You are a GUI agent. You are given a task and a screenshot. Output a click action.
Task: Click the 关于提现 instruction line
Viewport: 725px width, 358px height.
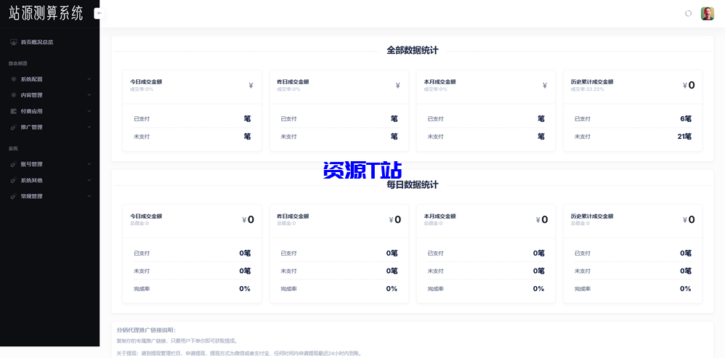(x=239, y=354)
